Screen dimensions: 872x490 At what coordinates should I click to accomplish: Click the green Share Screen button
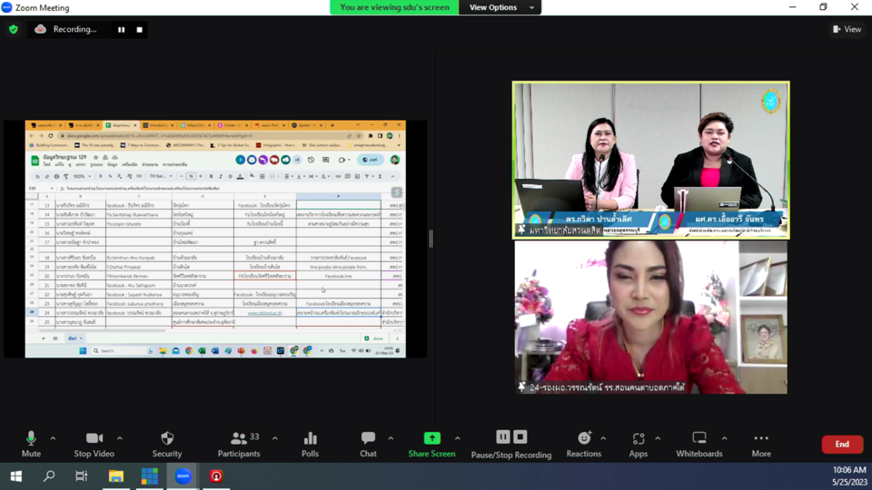tap(431, 445)
